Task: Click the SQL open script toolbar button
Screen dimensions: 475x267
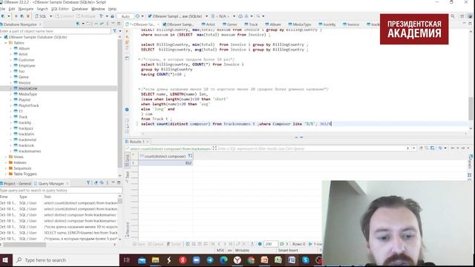Action: (x=41, y=16)
